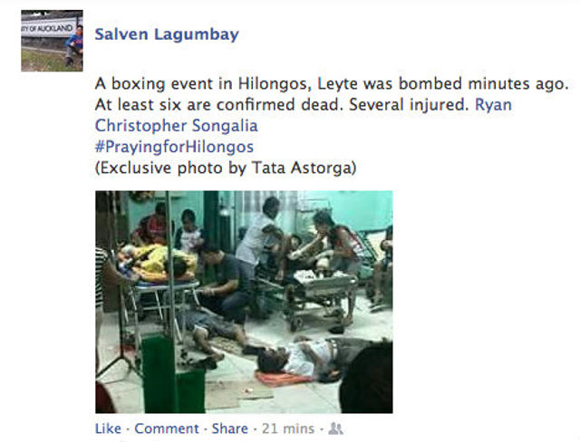The width and height of the screenshot is (580, 442).
Task: Open Salven Lagumbay's profile picture thumbnail
Action: pos(52,41)
